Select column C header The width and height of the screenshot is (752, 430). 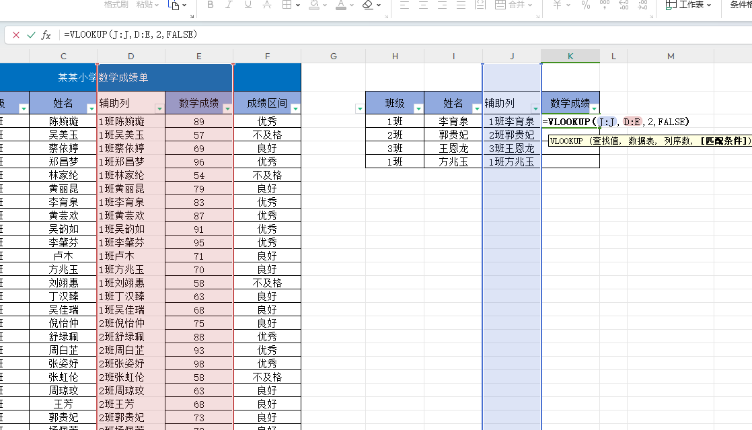pyautogui.click(x=63, y=56)
